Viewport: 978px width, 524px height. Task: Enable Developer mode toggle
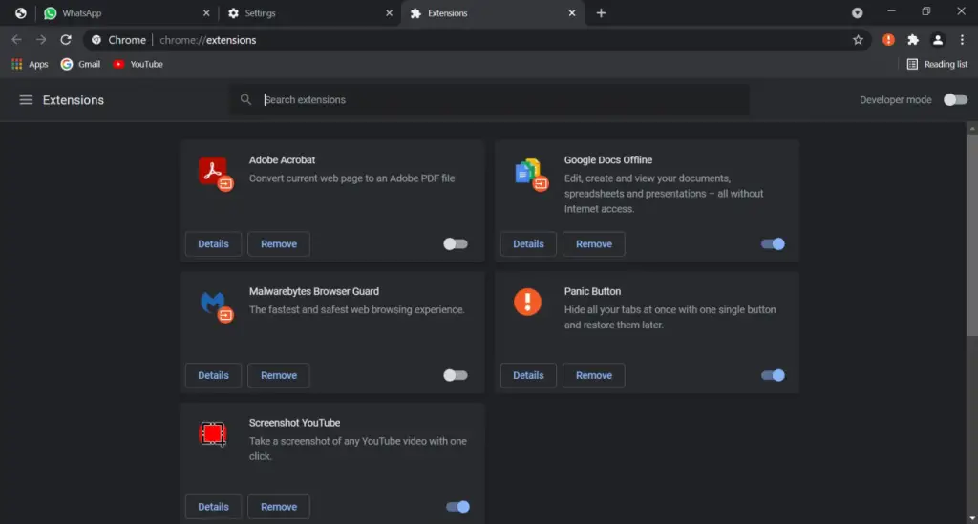[955, 99]
